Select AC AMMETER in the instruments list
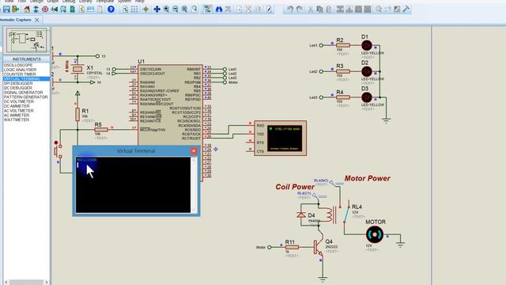This screenshot has height=285, width=506. coord(16,115)
